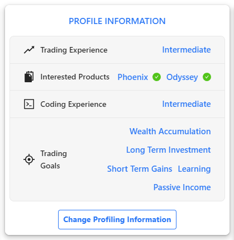Click the Long Term Investment goal
Viewport: 234px width, 240px height.
click(x=169, y=150)
